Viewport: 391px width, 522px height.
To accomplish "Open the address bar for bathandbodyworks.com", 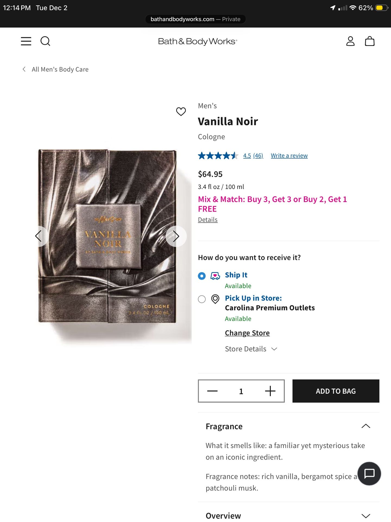I will coord(195,19).
